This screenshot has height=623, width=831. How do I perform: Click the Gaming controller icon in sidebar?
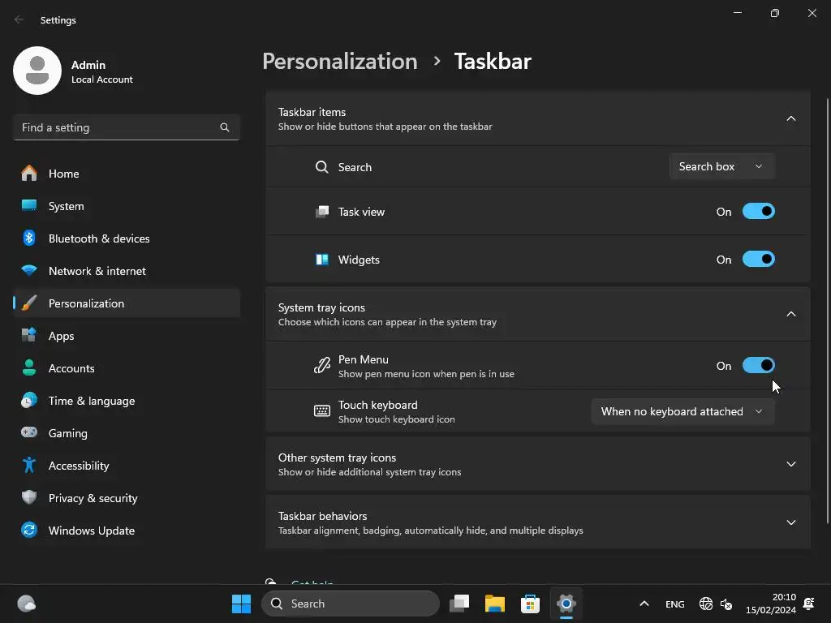click(29, 432)
